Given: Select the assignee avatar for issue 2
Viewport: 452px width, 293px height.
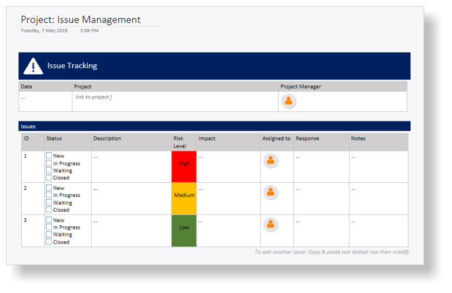Looking at the screenshot, I should point(270,192).
